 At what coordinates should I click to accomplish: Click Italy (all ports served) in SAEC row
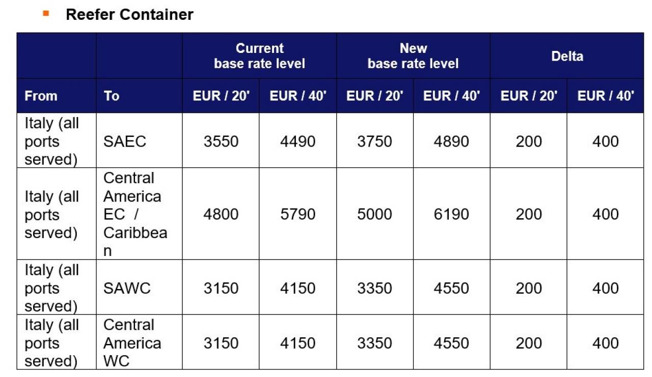click(x=52, y=141)
